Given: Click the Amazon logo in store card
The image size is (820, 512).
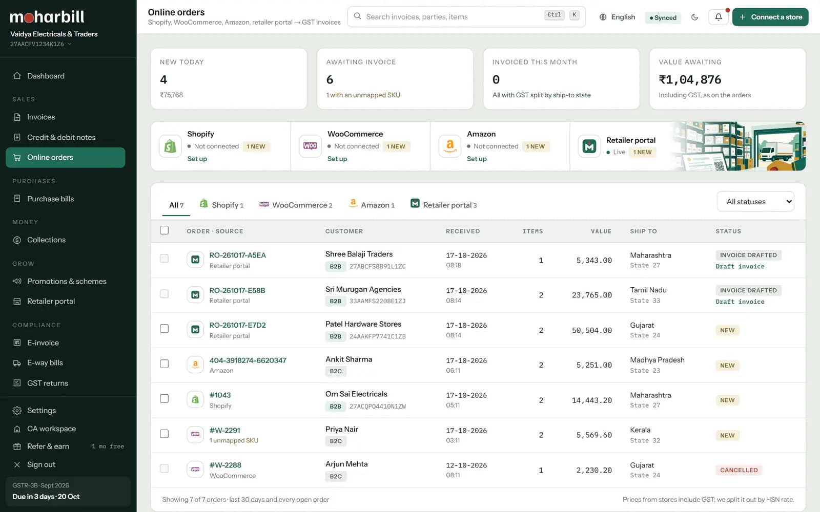Looking at the screenshot, I should click(x=450, y=146).
